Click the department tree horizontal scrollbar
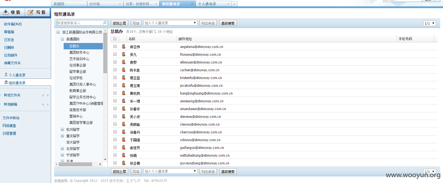443x183 pixels. 76,164
